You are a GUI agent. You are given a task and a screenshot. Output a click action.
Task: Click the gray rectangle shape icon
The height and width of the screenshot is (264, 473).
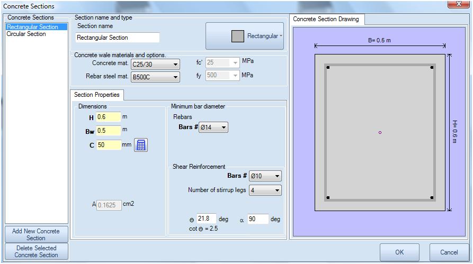(x=238, y=36)
